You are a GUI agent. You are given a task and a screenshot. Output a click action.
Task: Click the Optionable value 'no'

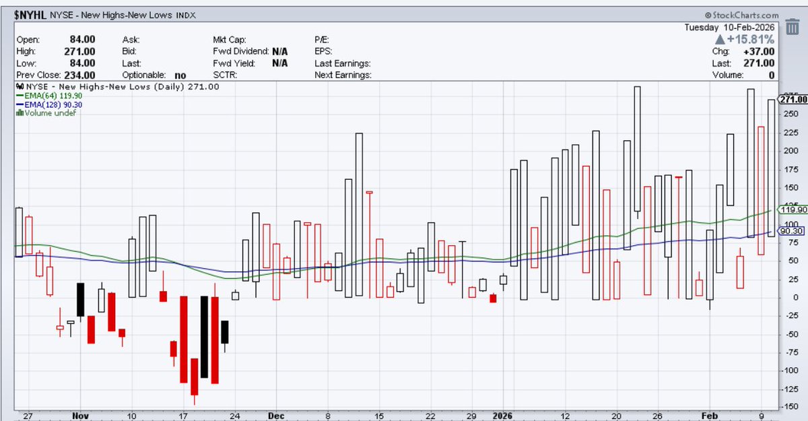(179, 75)
